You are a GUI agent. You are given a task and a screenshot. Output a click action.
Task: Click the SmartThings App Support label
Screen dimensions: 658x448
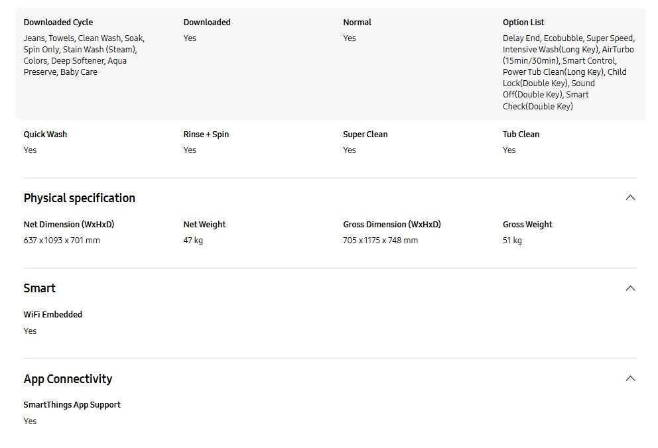[x=72, y=405]
